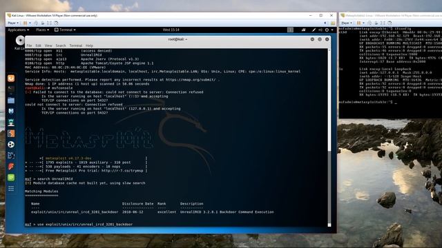
Task: Click the pen-shaped icon in Kali top bar
Action: tap(314, 30)
